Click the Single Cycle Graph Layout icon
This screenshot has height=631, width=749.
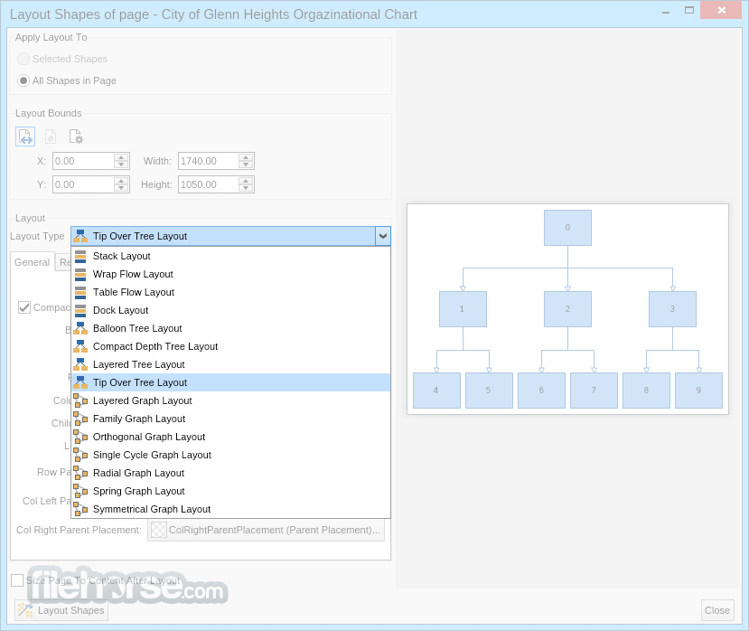[x=80, y=455]
